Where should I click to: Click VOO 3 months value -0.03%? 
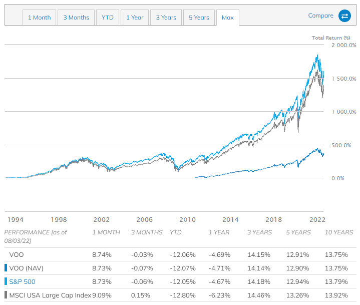point(142,255)
